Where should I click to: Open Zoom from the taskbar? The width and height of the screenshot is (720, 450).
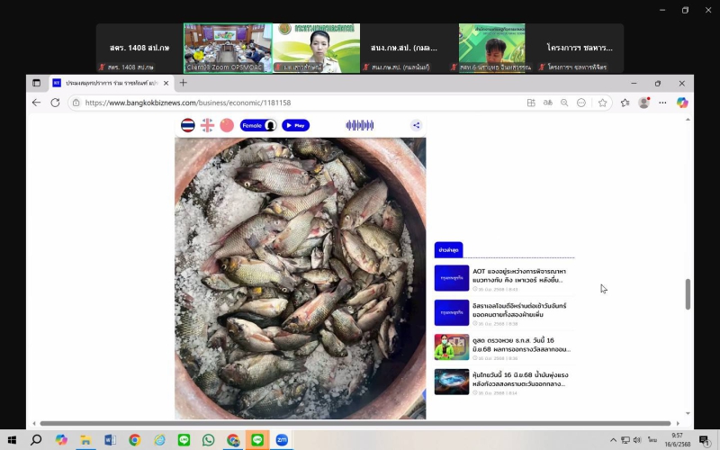pyautogui.click(x=282, y=440)
